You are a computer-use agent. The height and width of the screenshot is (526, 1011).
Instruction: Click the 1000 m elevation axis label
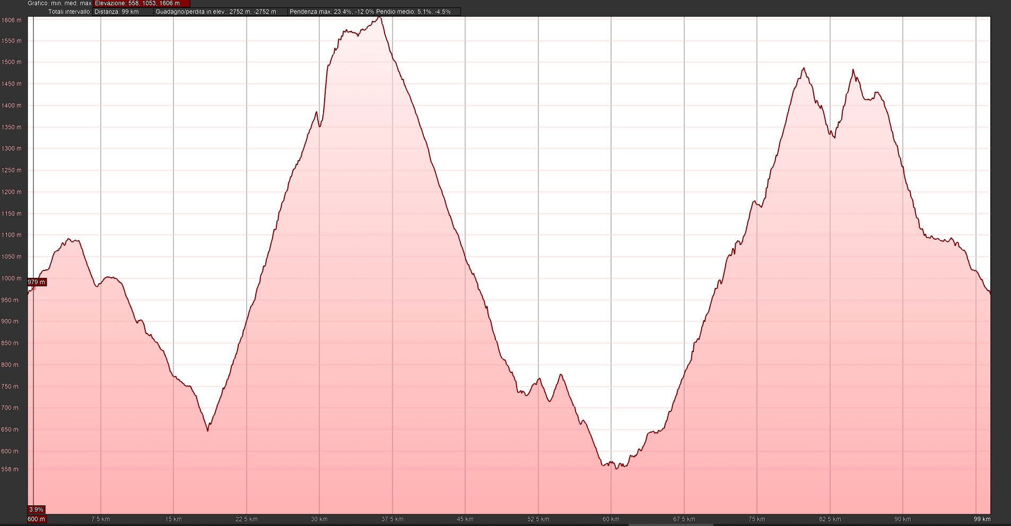(x=12, y=278)
